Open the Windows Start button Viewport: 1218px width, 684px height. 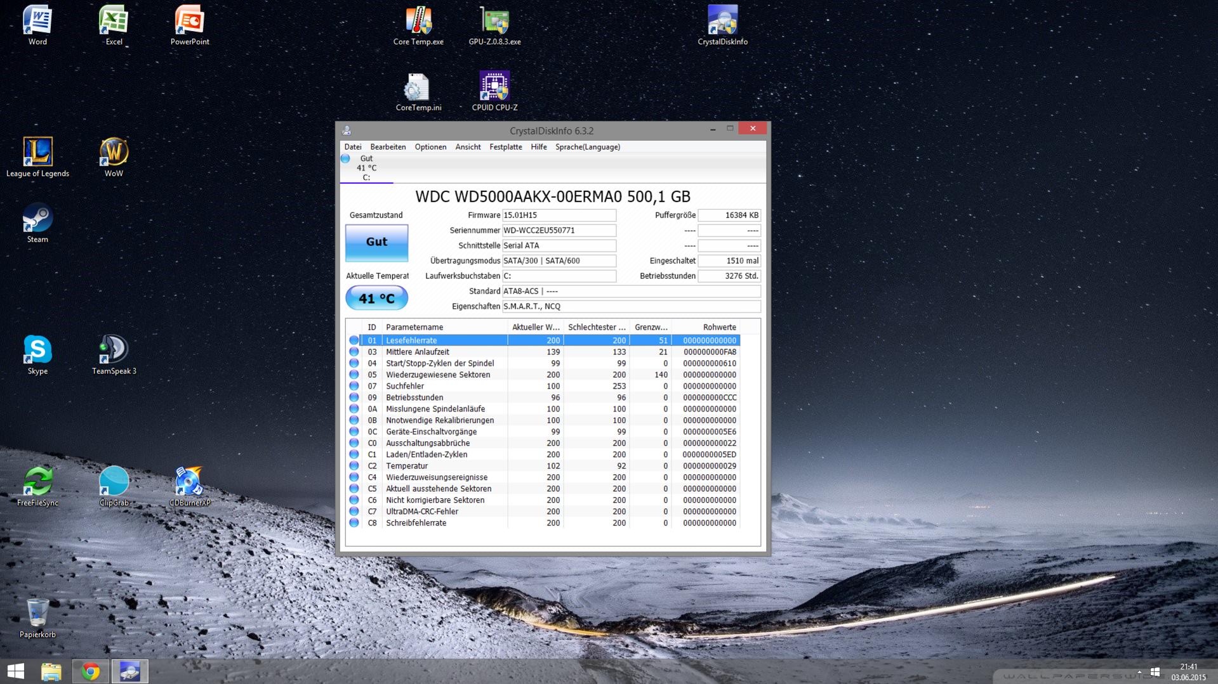16,671
